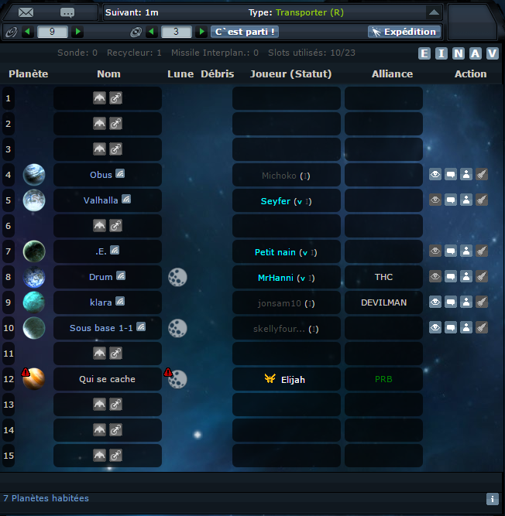This screenshot has height=516, width=505.
Task: Click the Slots utilisés: 10/23 text
Action: pyautogui.click(x=311, y=53)
